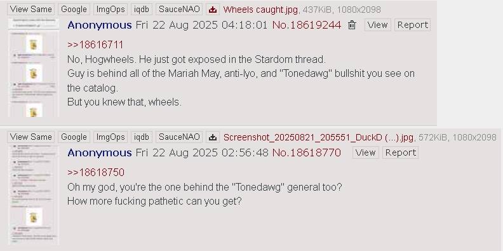The height and width of the screenshot is (251, 503).
Task: Click post number No.18618770
Action: [306, 153]
